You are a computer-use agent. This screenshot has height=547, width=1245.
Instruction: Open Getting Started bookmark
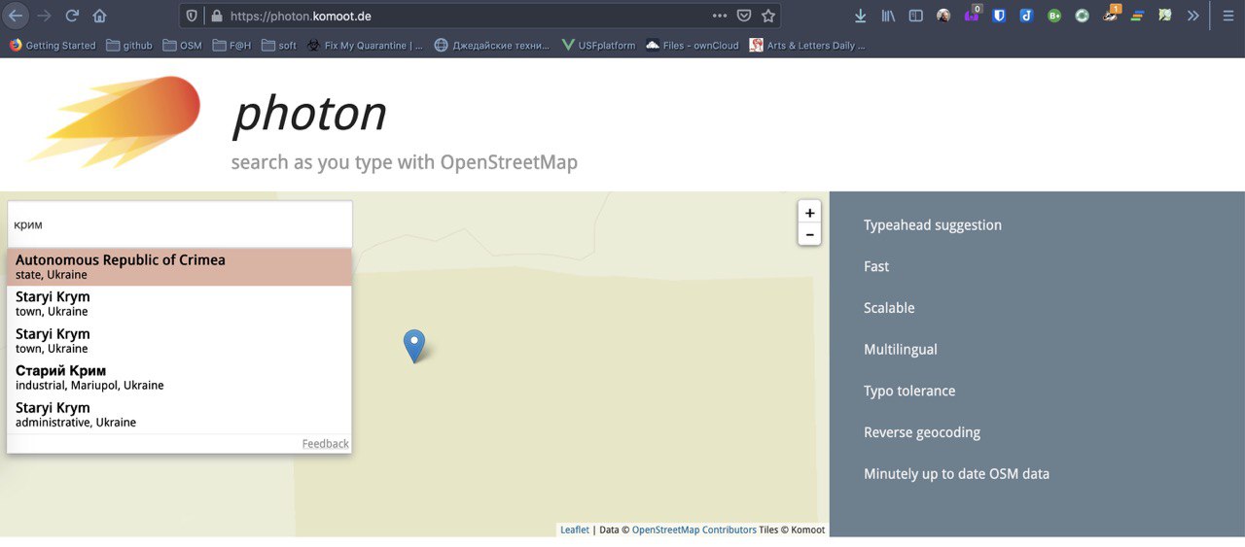tap(53, 45)
